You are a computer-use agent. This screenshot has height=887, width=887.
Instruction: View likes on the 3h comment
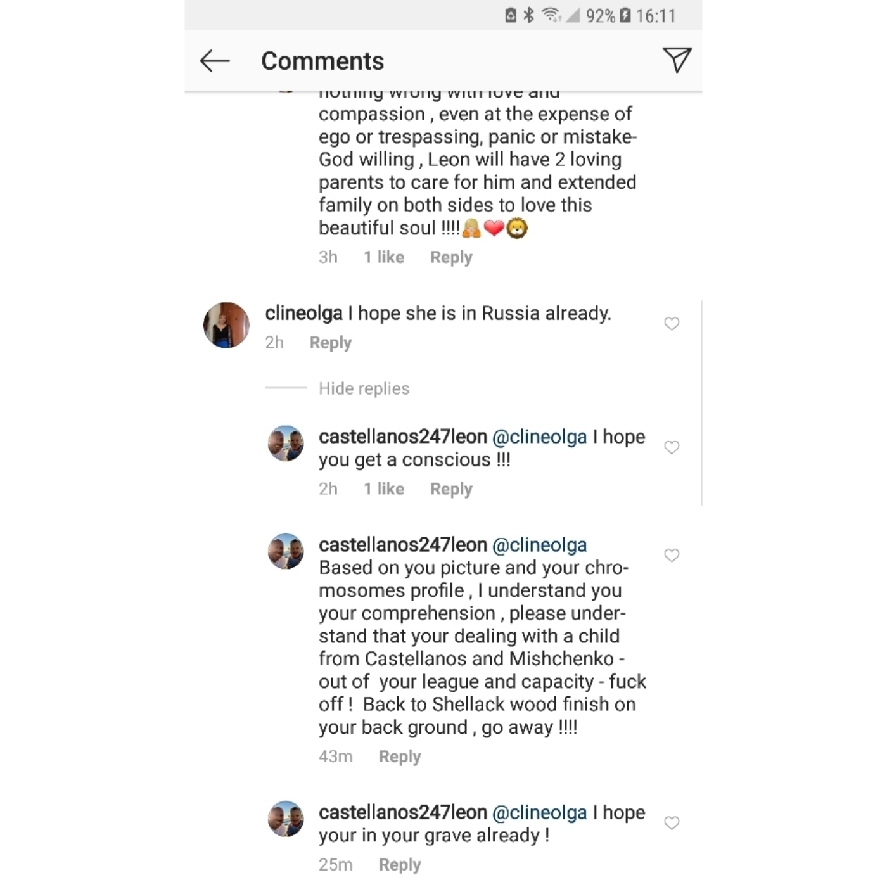(x=383, y=257)
